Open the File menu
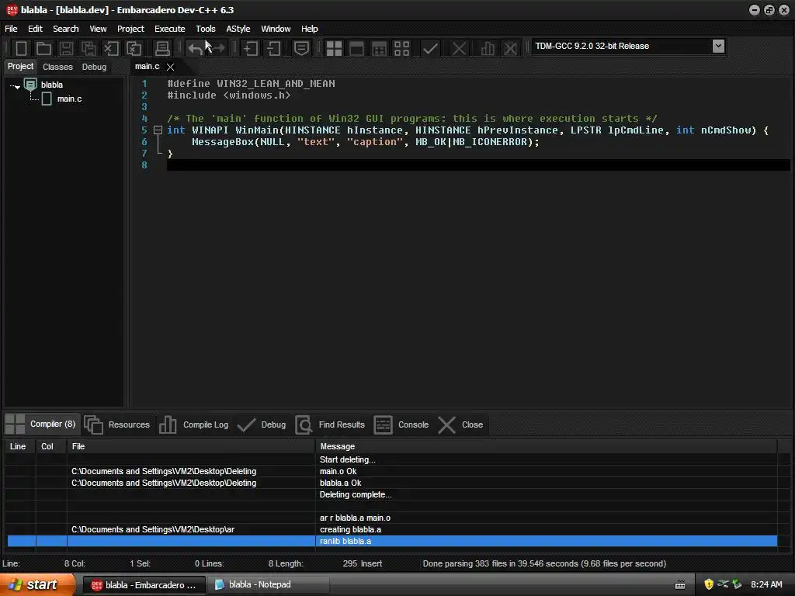The image size is (795, 596). tap(11, 29)
